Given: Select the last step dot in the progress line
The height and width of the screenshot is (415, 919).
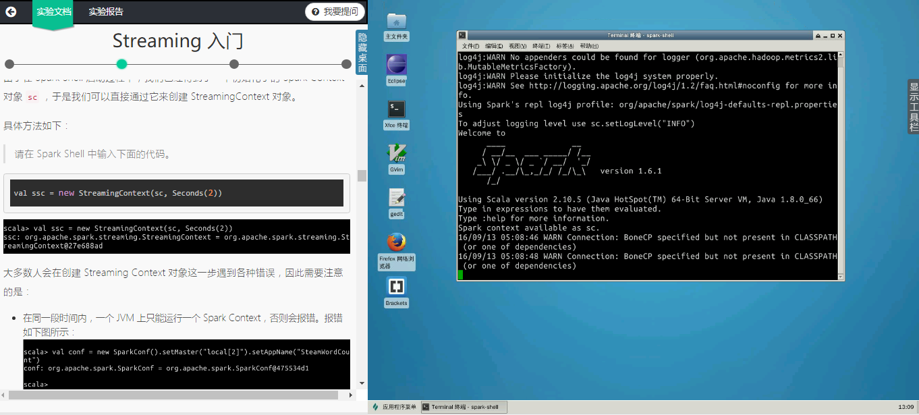Looking at the screenshot, I should [346, 64].
